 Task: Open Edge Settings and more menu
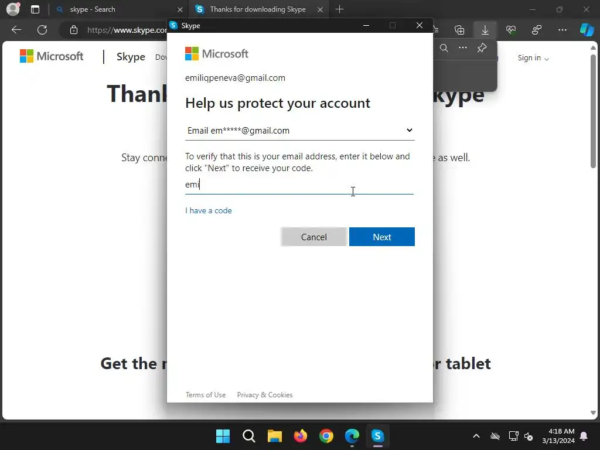562,30
